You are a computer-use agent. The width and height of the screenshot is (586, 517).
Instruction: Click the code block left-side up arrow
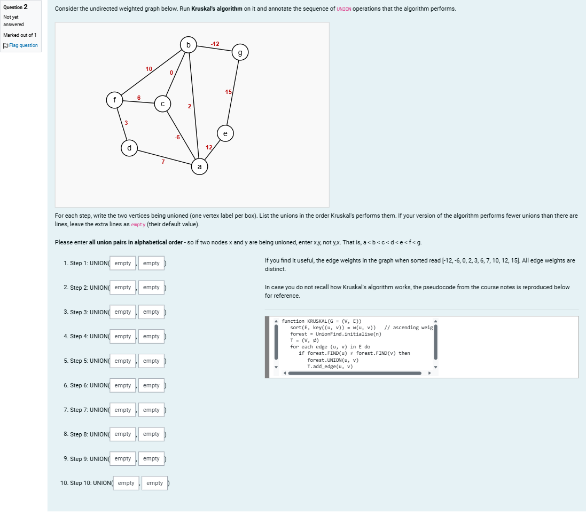coord(276,321)
